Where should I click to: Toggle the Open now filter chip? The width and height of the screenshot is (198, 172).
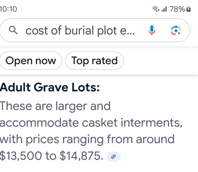[31, 61]
